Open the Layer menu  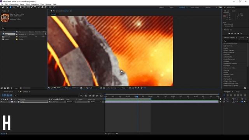tap(22, 4)
